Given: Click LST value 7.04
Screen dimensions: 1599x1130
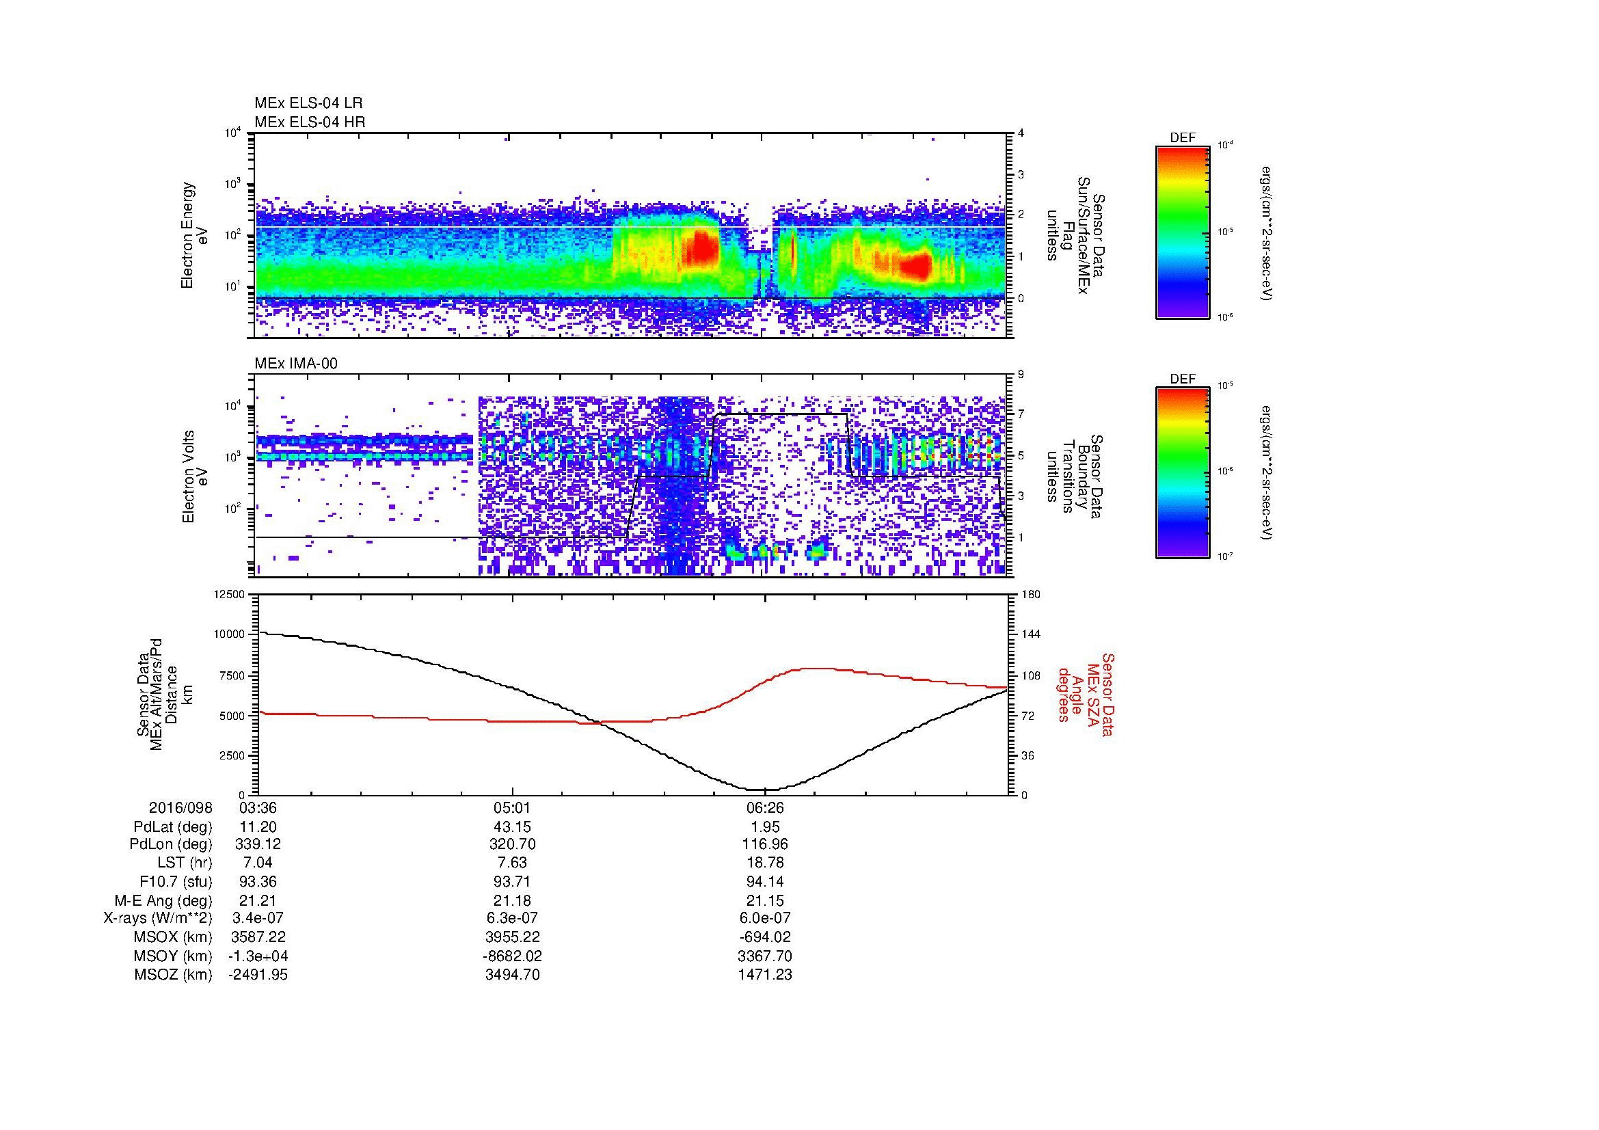Looking at the screenshot, I should click(x=258, y=863).
